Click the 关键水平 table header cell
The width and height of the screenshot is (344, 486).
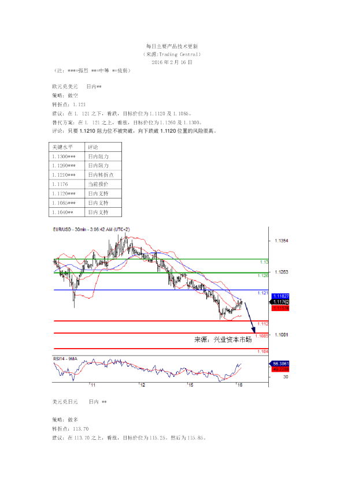pyautogui.click(x=66, y=147)
